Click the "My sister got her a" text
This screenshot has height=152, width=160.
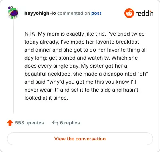click(x=104, y=66)
